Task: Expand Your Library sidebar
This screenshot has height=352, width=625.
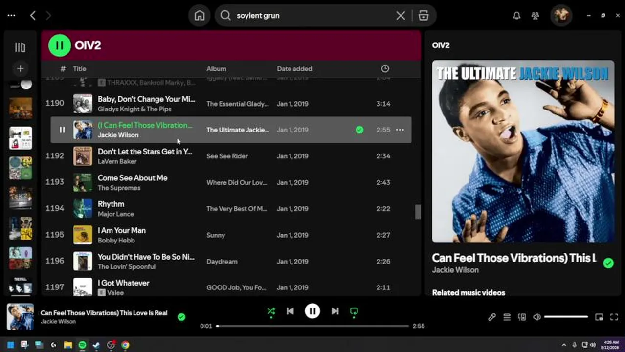Action: [20, 47]
